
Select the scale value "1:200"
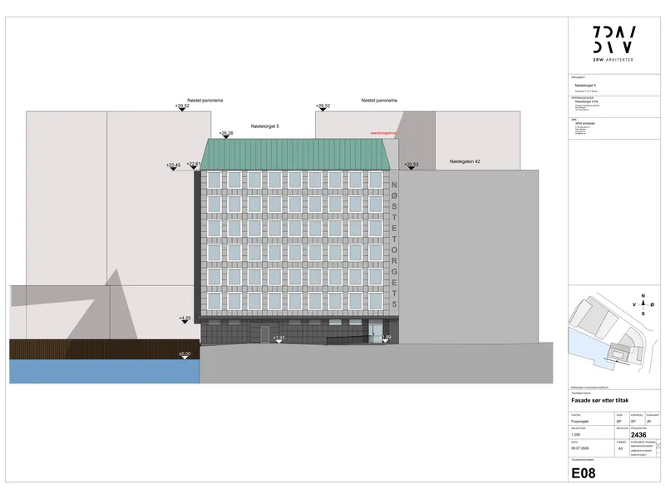575,435
